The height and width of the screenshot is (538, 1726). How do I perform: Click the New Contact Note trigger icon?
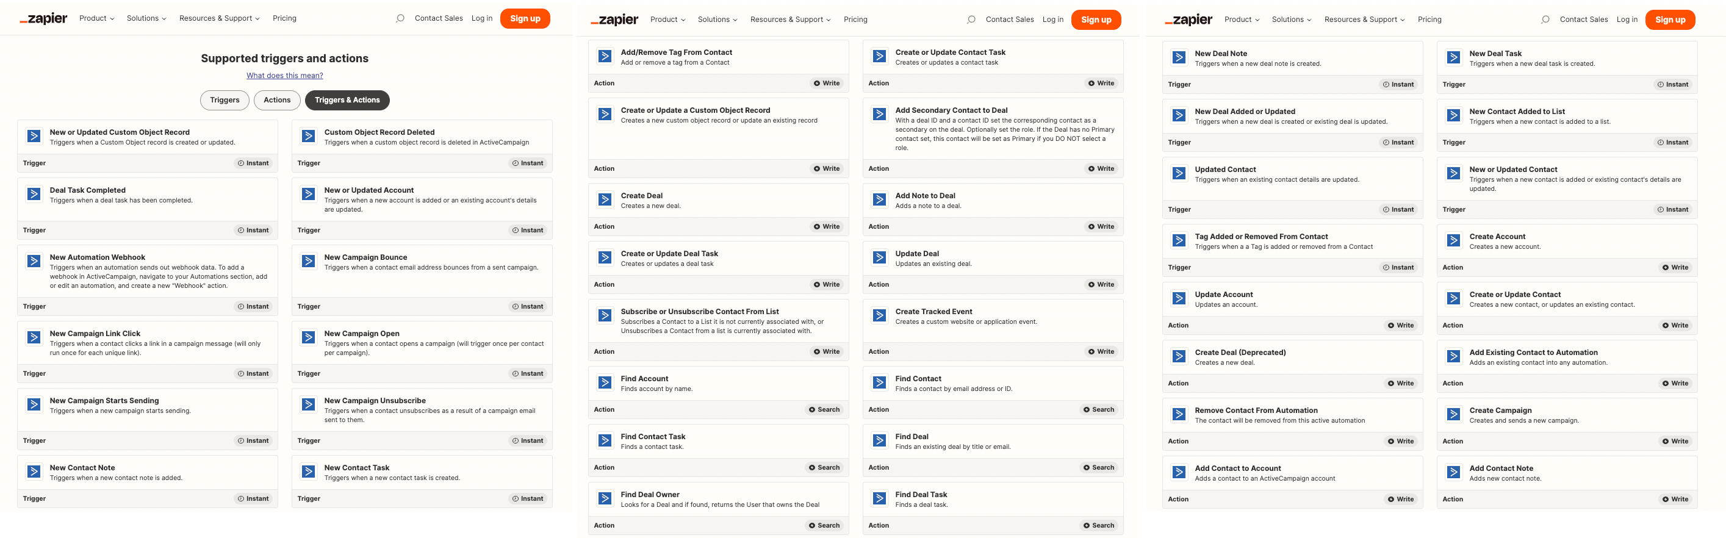coord(34,472)
